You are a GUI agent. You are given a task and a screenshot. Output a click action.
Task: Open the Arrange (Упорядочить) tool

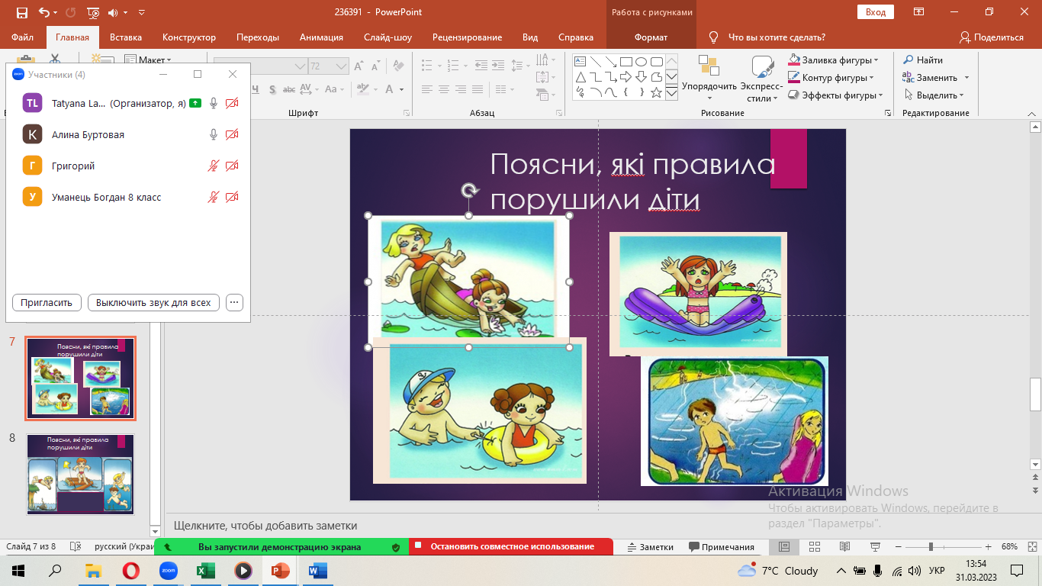709,77
